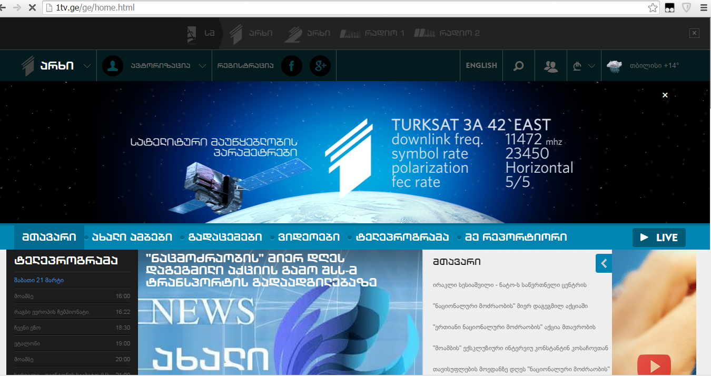
Task: Open the 'ტელეპროგრამა' TV schedule menu item
Action: point(402,237)
